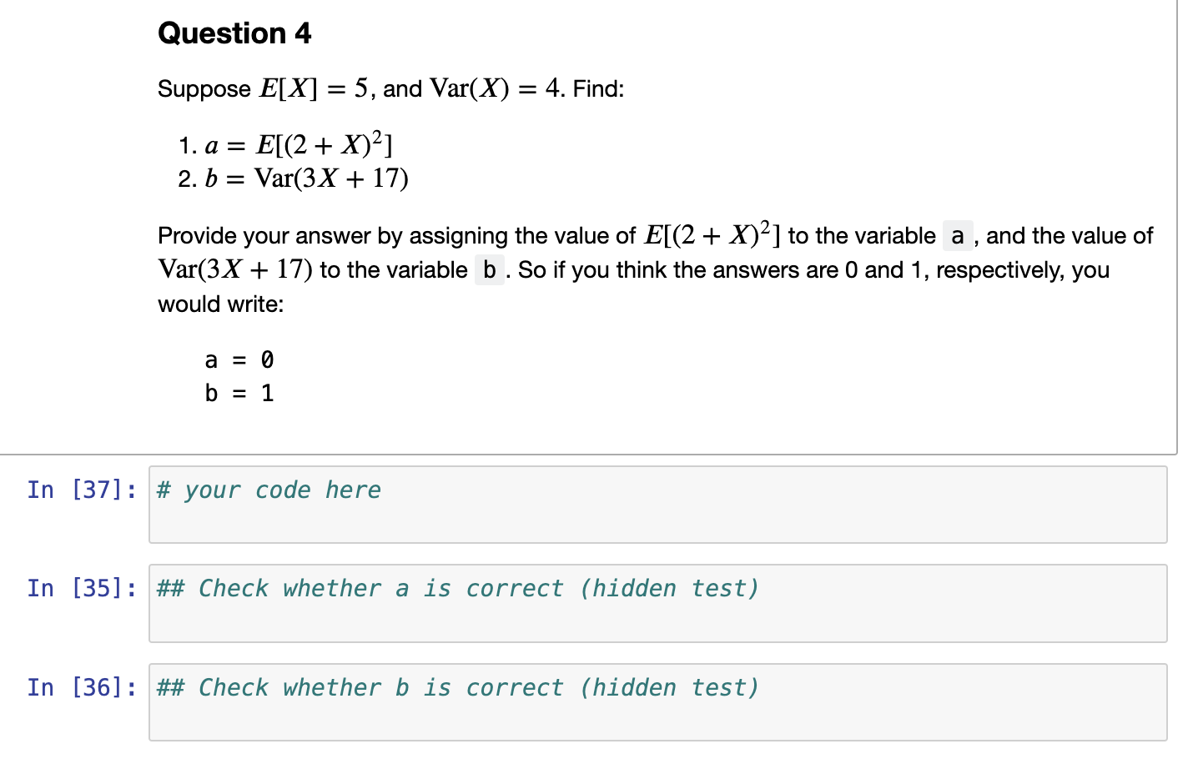The width and height of the screenshot is (1203, 769).
Task: Click the word 'respectively' in the instructions
Action: click(x=999, y=270)
